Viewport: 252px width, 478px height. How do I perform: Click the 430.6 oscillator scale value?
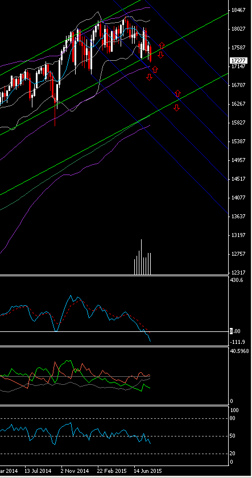[x=237, y=280]
